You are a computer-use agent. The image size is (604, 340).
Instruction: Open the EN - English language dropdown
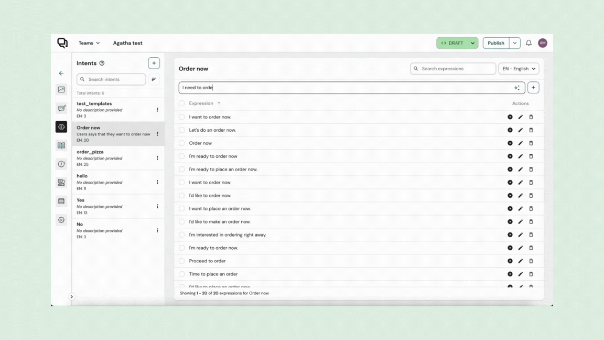point(519,69)
